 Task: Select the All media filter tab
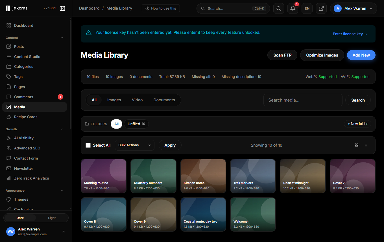point(94,100)
